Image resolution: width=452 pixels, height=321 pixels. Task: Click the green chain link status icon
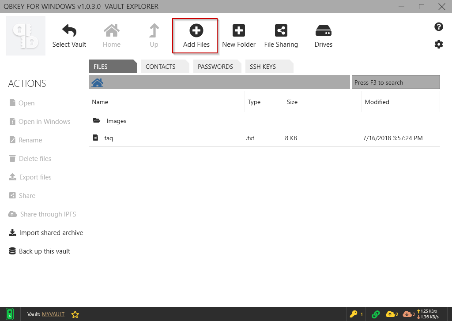[x=376, y=314]
